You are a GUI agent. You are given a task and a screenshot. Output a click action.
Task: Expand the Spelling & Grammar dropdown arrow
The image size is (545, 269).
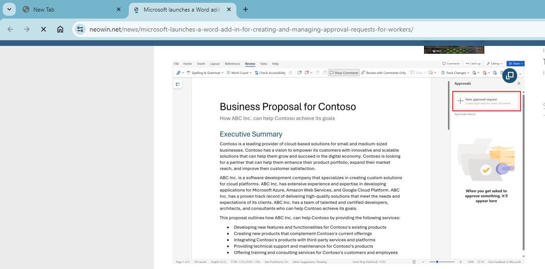tap(222, 73)
